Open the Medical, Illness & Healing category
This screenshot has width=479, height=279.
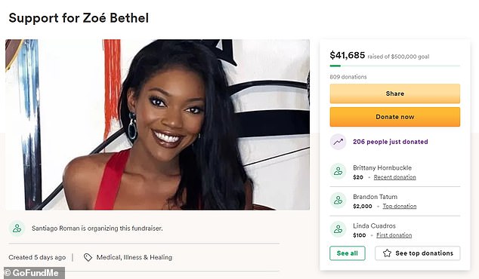(134, 257)
